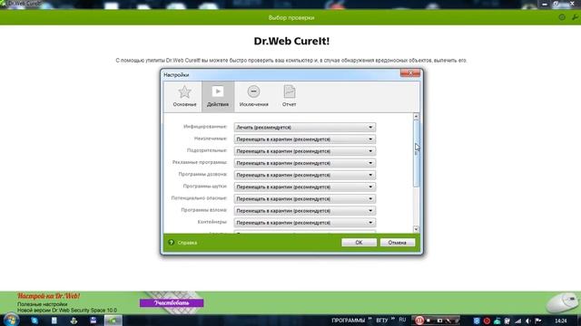Image resolution: width=581 pixels, height=326 pixels.
Task: Click the green help question-mark icon
Action: click(172, 243)
